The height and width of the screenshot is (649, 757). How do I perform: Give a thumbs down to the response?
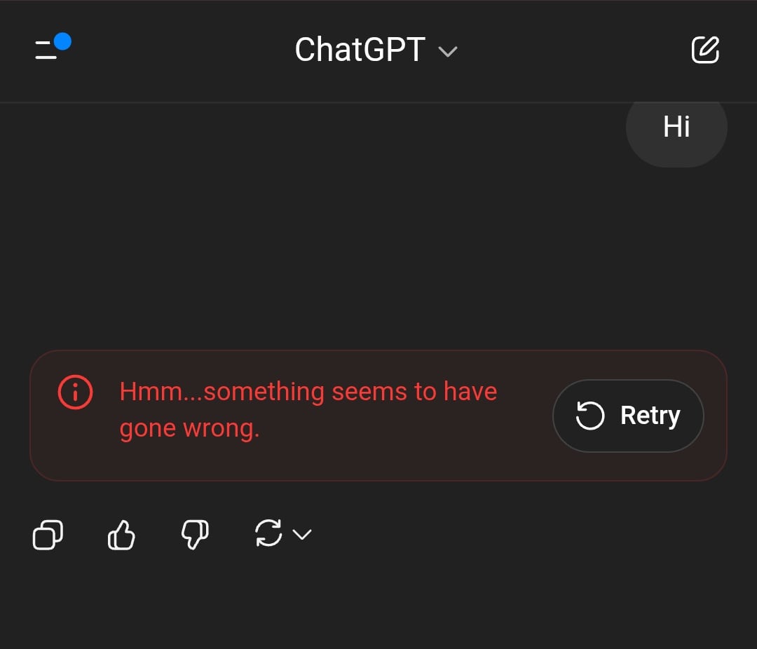pyautogui.click(x=195, y=536)
